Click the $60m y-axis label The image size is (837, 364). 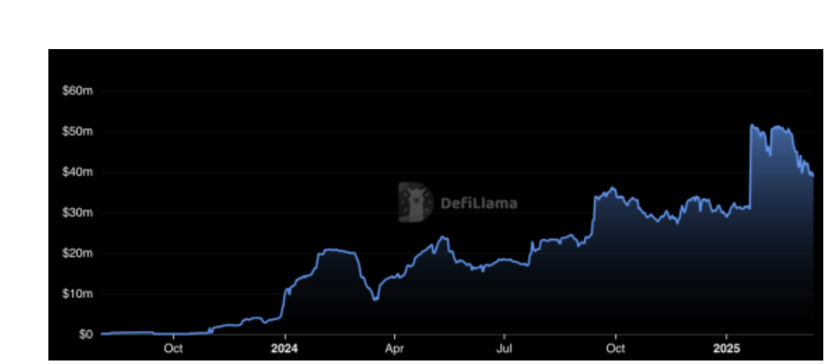(x=77, y=91)
